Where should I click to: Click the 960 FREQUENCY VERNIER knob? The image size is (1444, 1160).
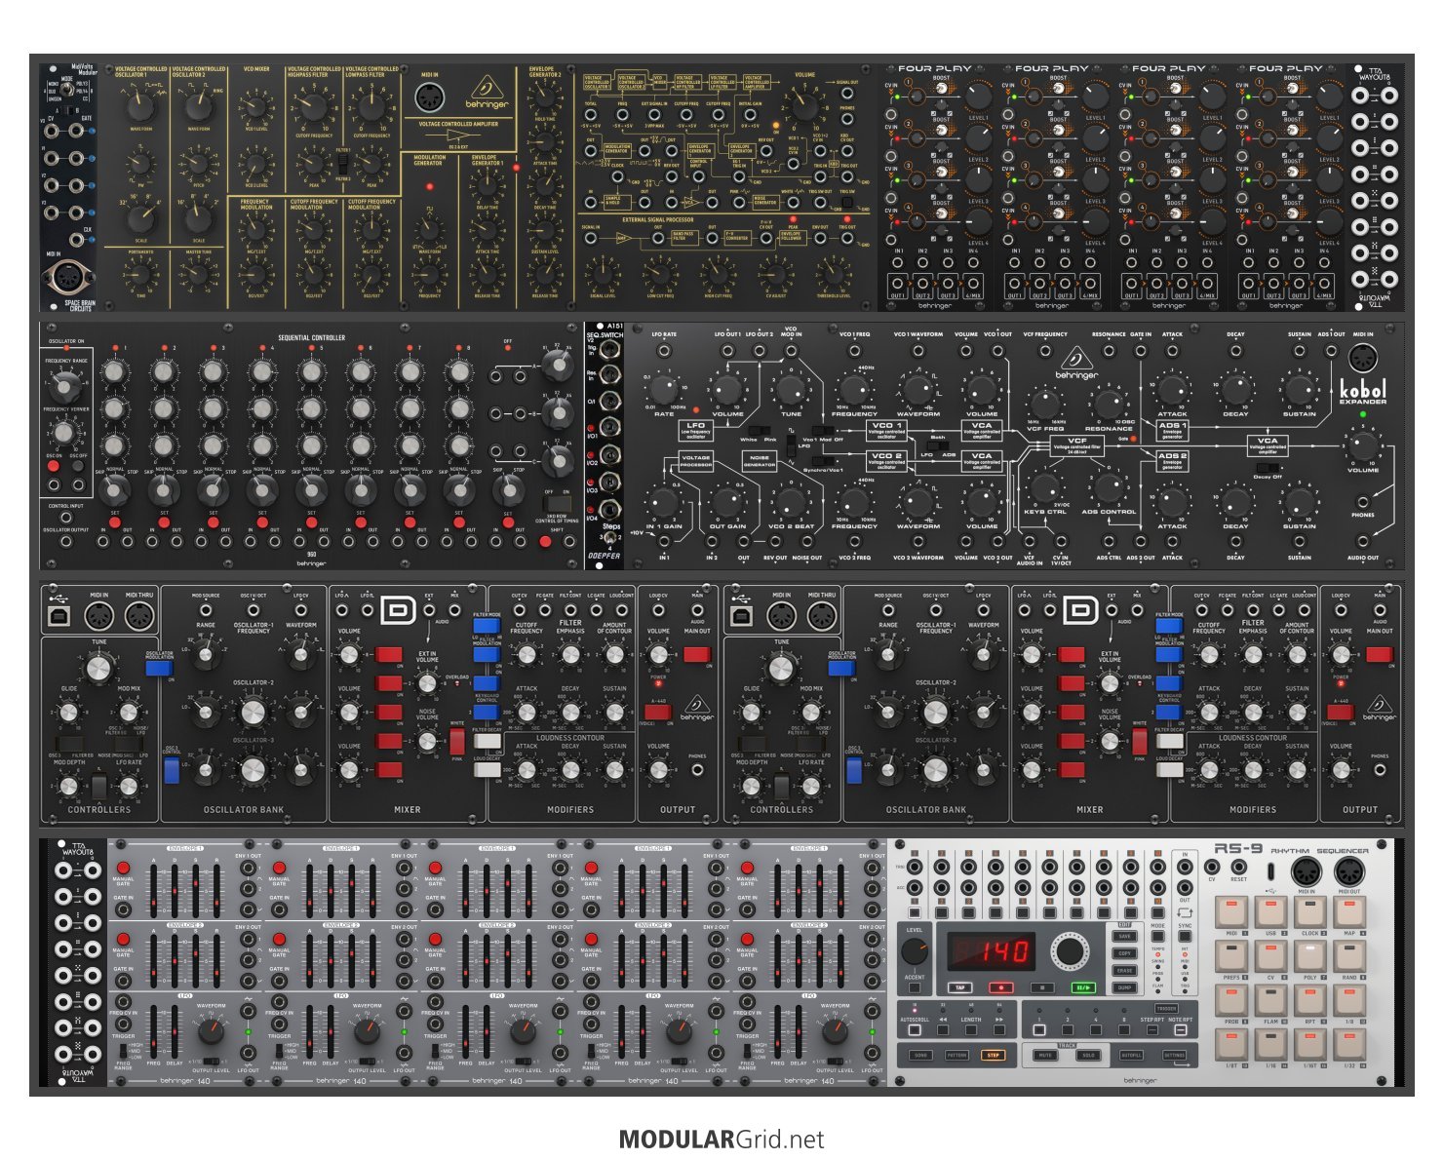66,433
